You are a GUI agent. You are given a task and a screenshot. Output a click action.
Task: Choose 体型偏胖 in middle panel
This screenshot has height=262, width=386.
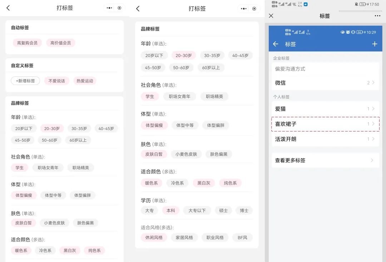tap(216, 125)
